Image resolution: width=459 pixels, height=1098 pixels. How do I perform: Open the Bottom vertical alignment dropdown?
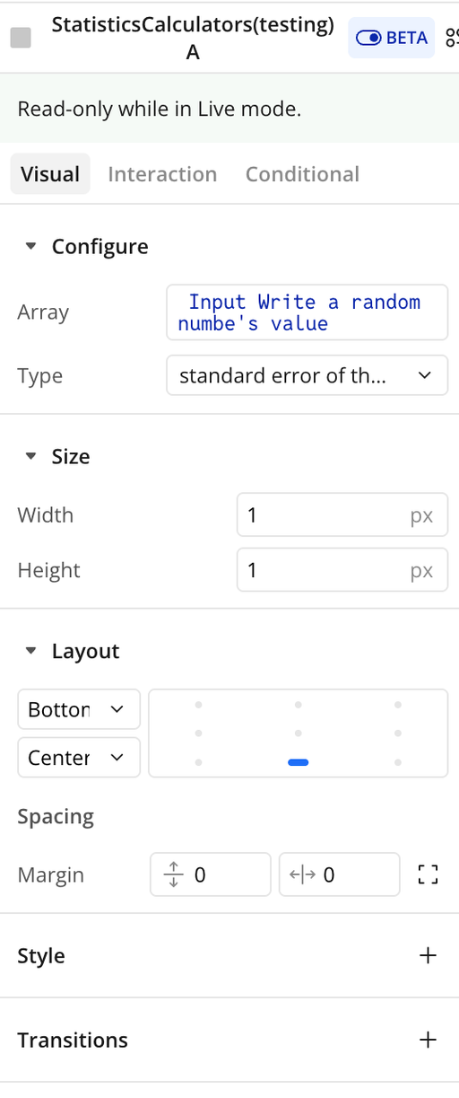(x=79, y=709)
